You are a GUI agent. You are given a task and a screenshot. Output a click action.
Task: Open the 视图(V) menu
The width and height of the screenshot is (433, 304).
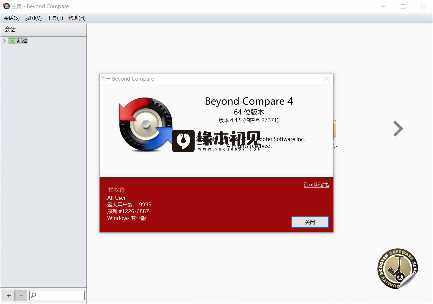click(x=33, y=18)
